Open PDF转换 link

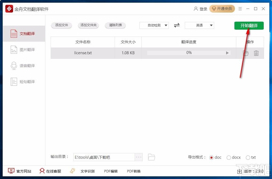[134, 171]
